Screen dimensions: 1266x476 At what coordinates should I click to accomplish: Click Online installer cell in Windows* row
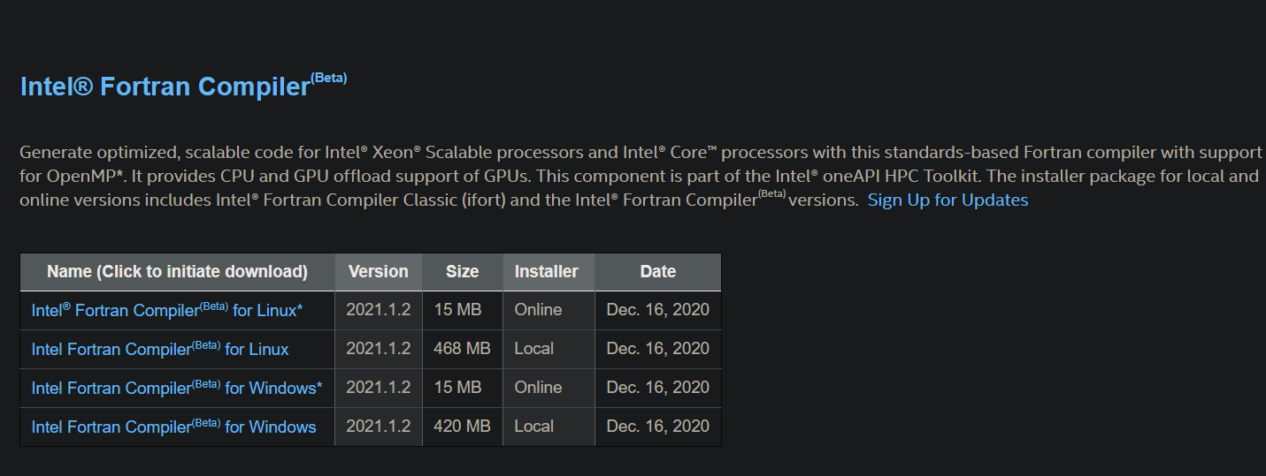pyautogui.click(x=538, y=388)
